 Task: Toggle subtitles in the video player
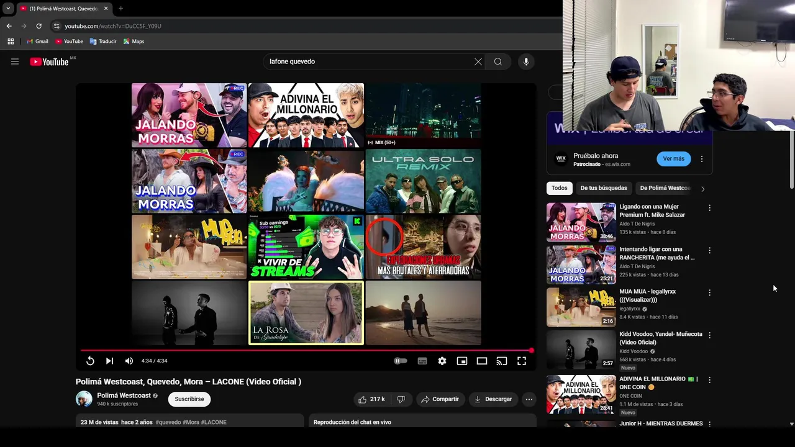pyautogui.click(x=422, y=361)
